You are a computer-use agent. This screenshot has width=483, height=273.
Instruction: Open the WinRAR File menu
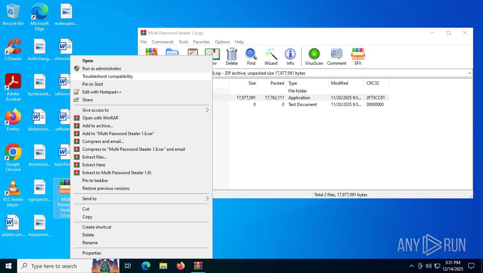(143, 42)
